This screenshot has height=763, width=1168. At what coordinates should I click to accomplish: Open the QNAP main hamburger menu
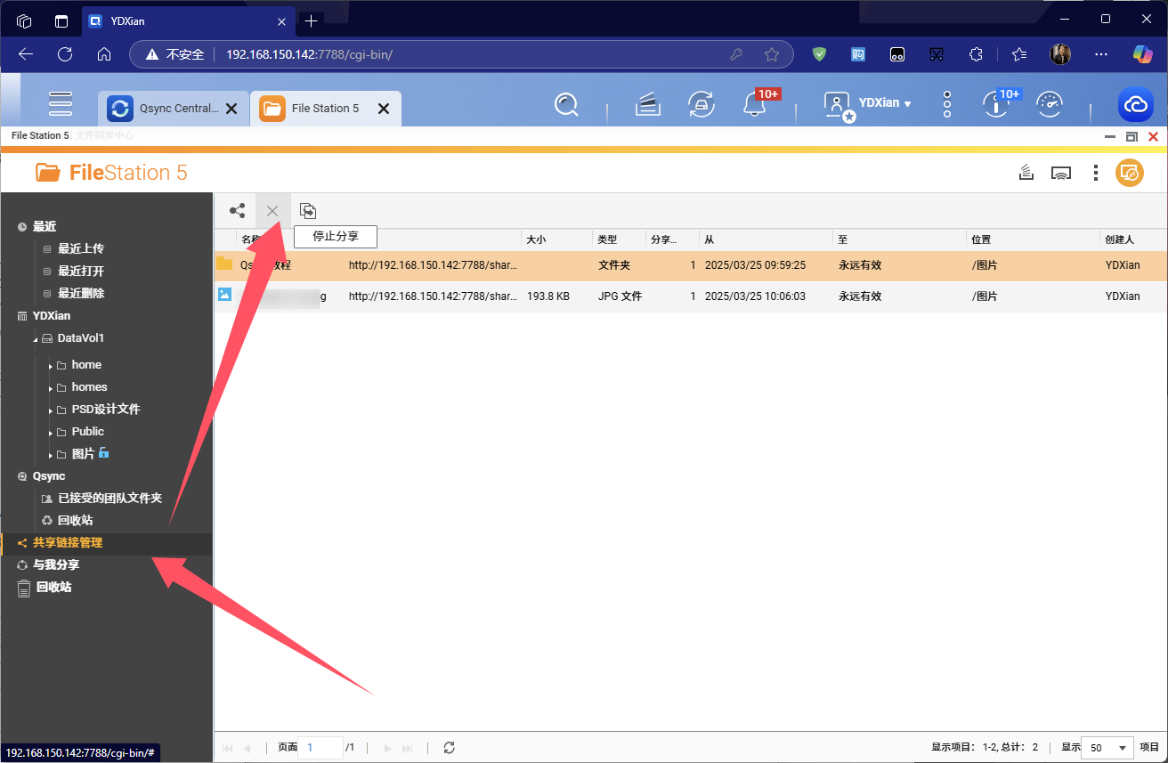tap(61, 104)
